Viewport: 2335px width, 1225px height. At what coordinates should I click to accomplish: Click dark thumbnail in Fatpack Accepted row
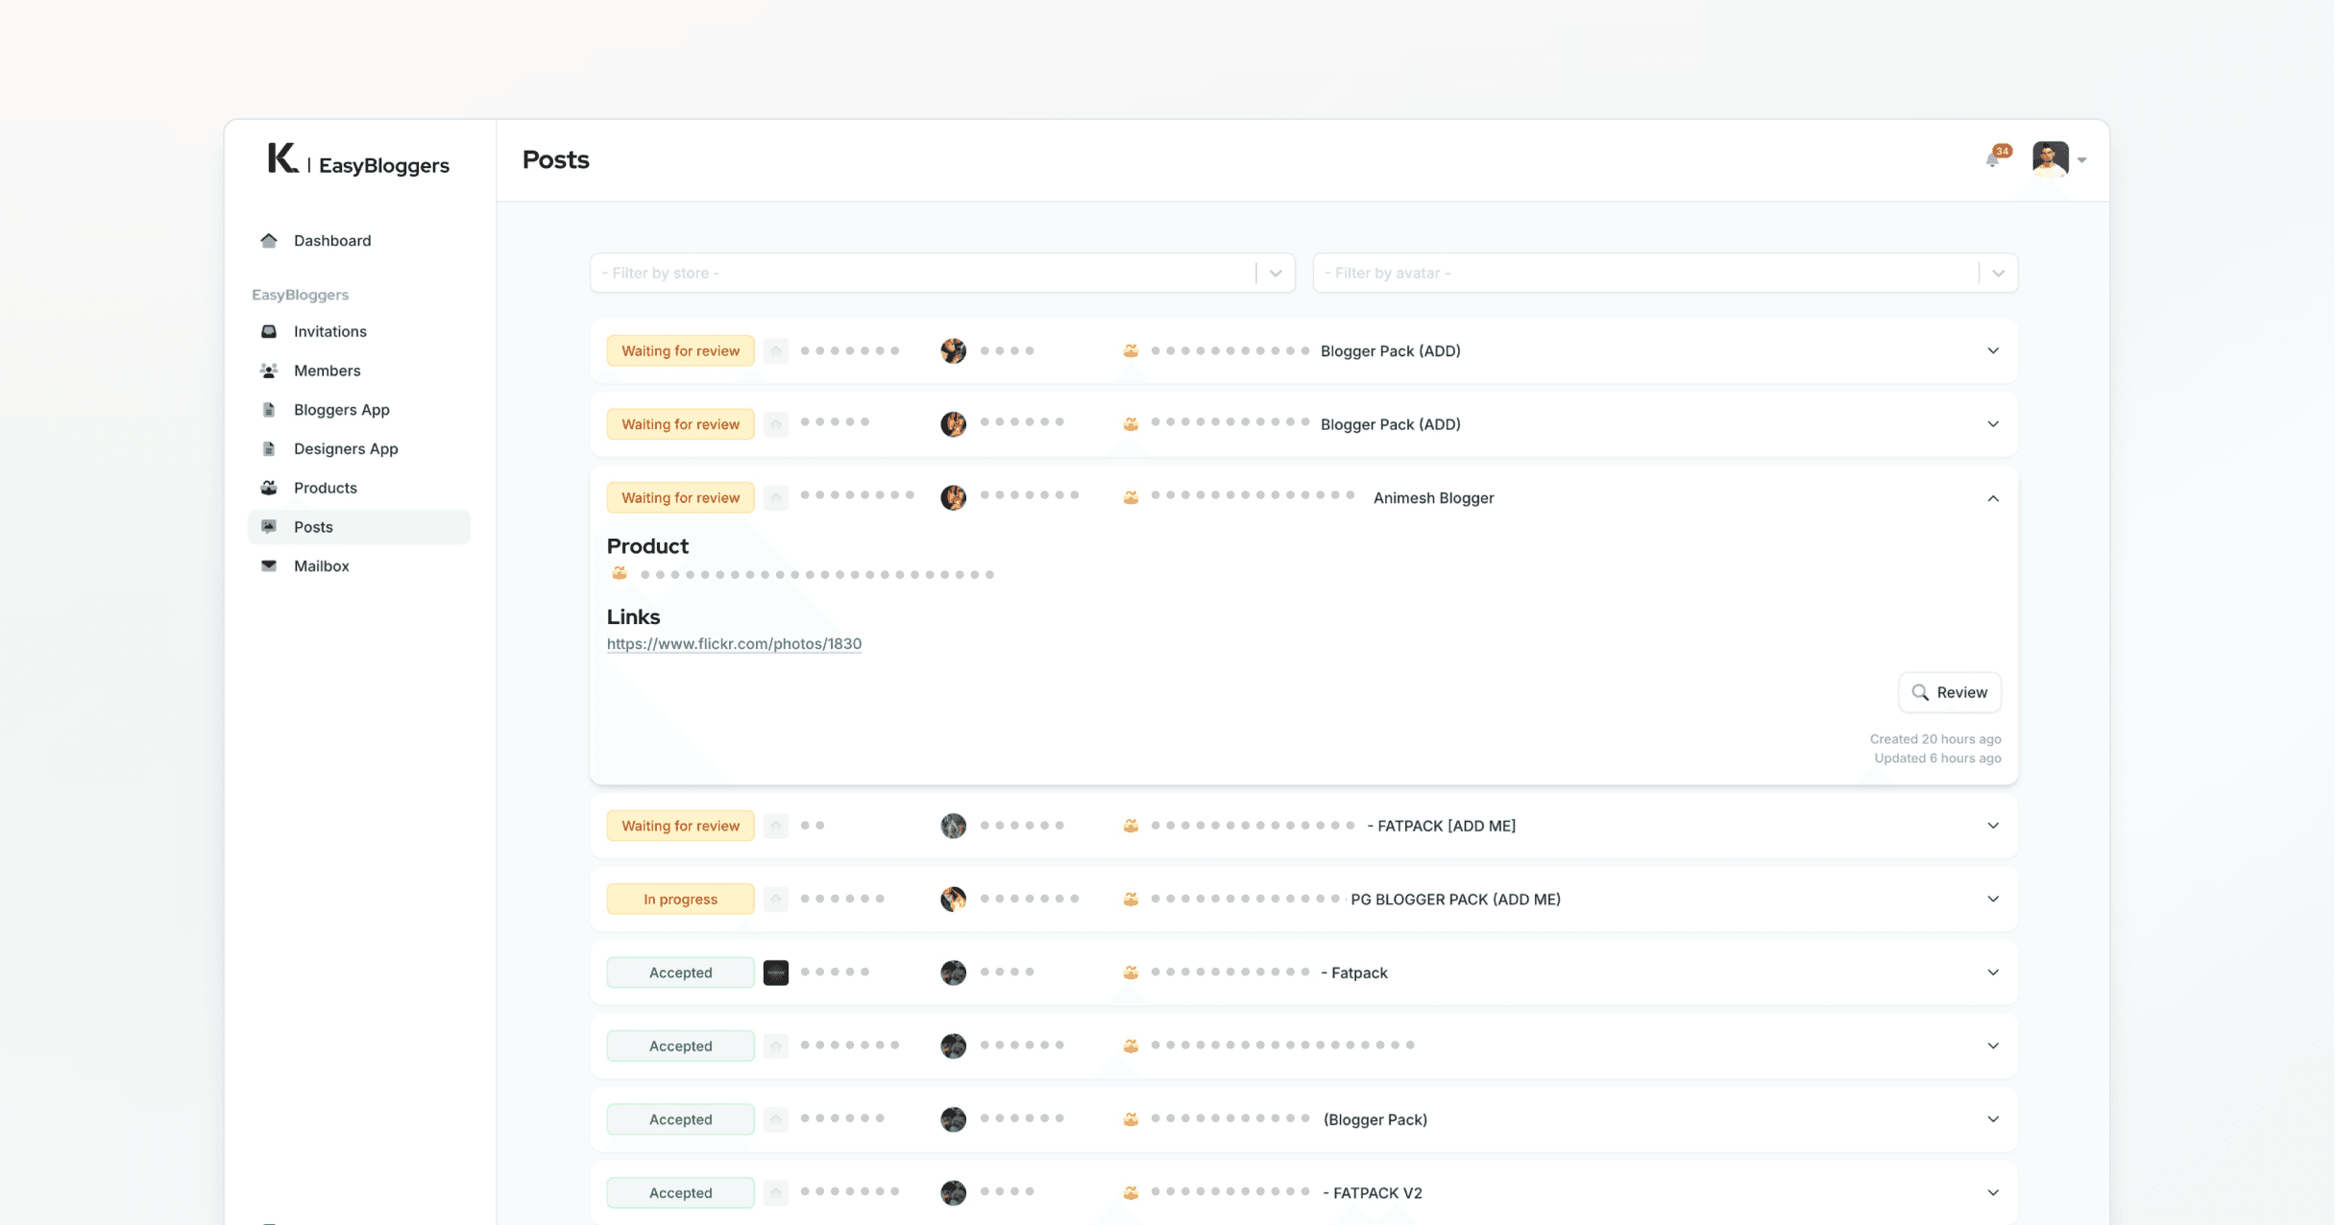pos(775,973)
